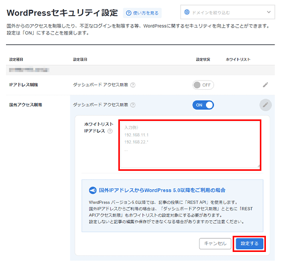Open the 使い方を見る help link

click(142, 13)
